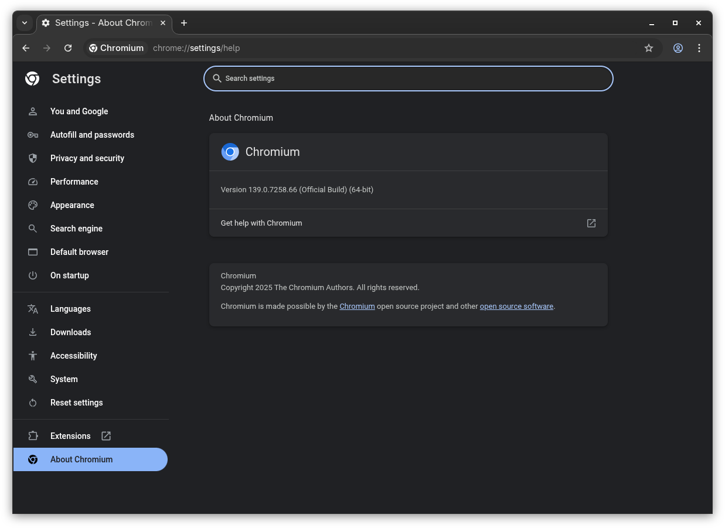Open the profile avatar menu
The height and width of the screenshot is (528, 725).
click(678, 48)
